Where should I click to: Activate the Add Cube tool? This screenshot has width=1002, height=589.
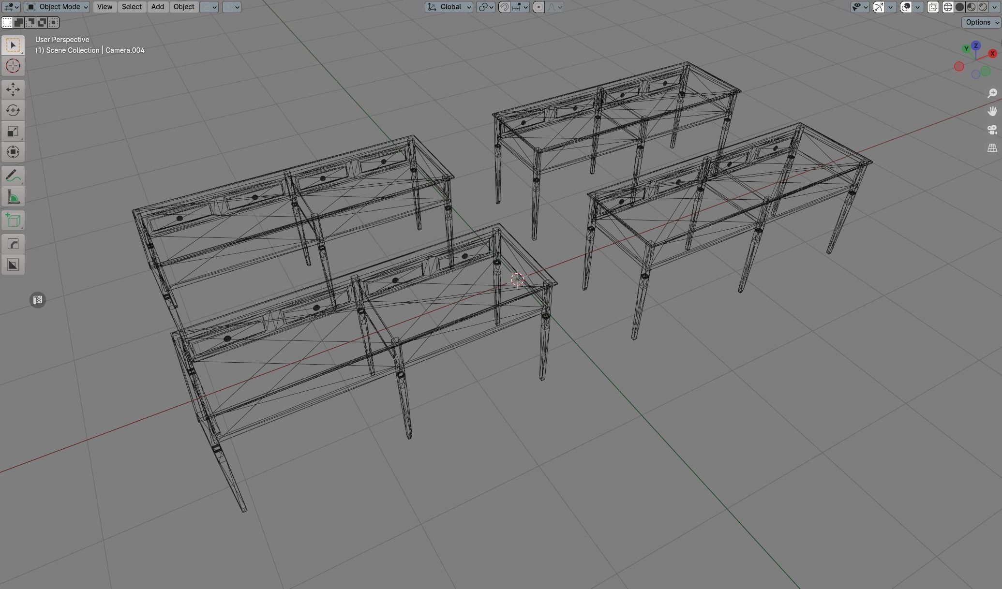pyautogui.click(x=13, y=221)
